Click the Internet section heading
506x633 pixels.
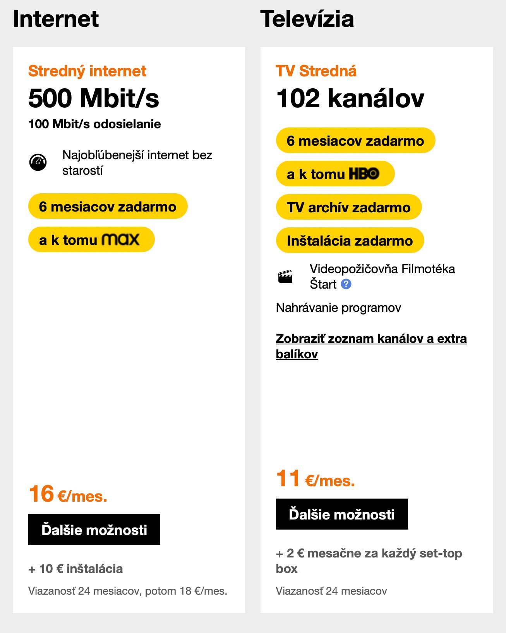(56, 19)
